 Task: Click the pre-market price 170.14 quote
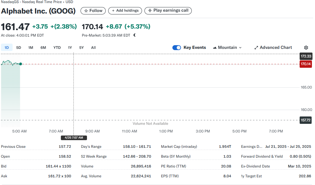click(x=92, y=27)
